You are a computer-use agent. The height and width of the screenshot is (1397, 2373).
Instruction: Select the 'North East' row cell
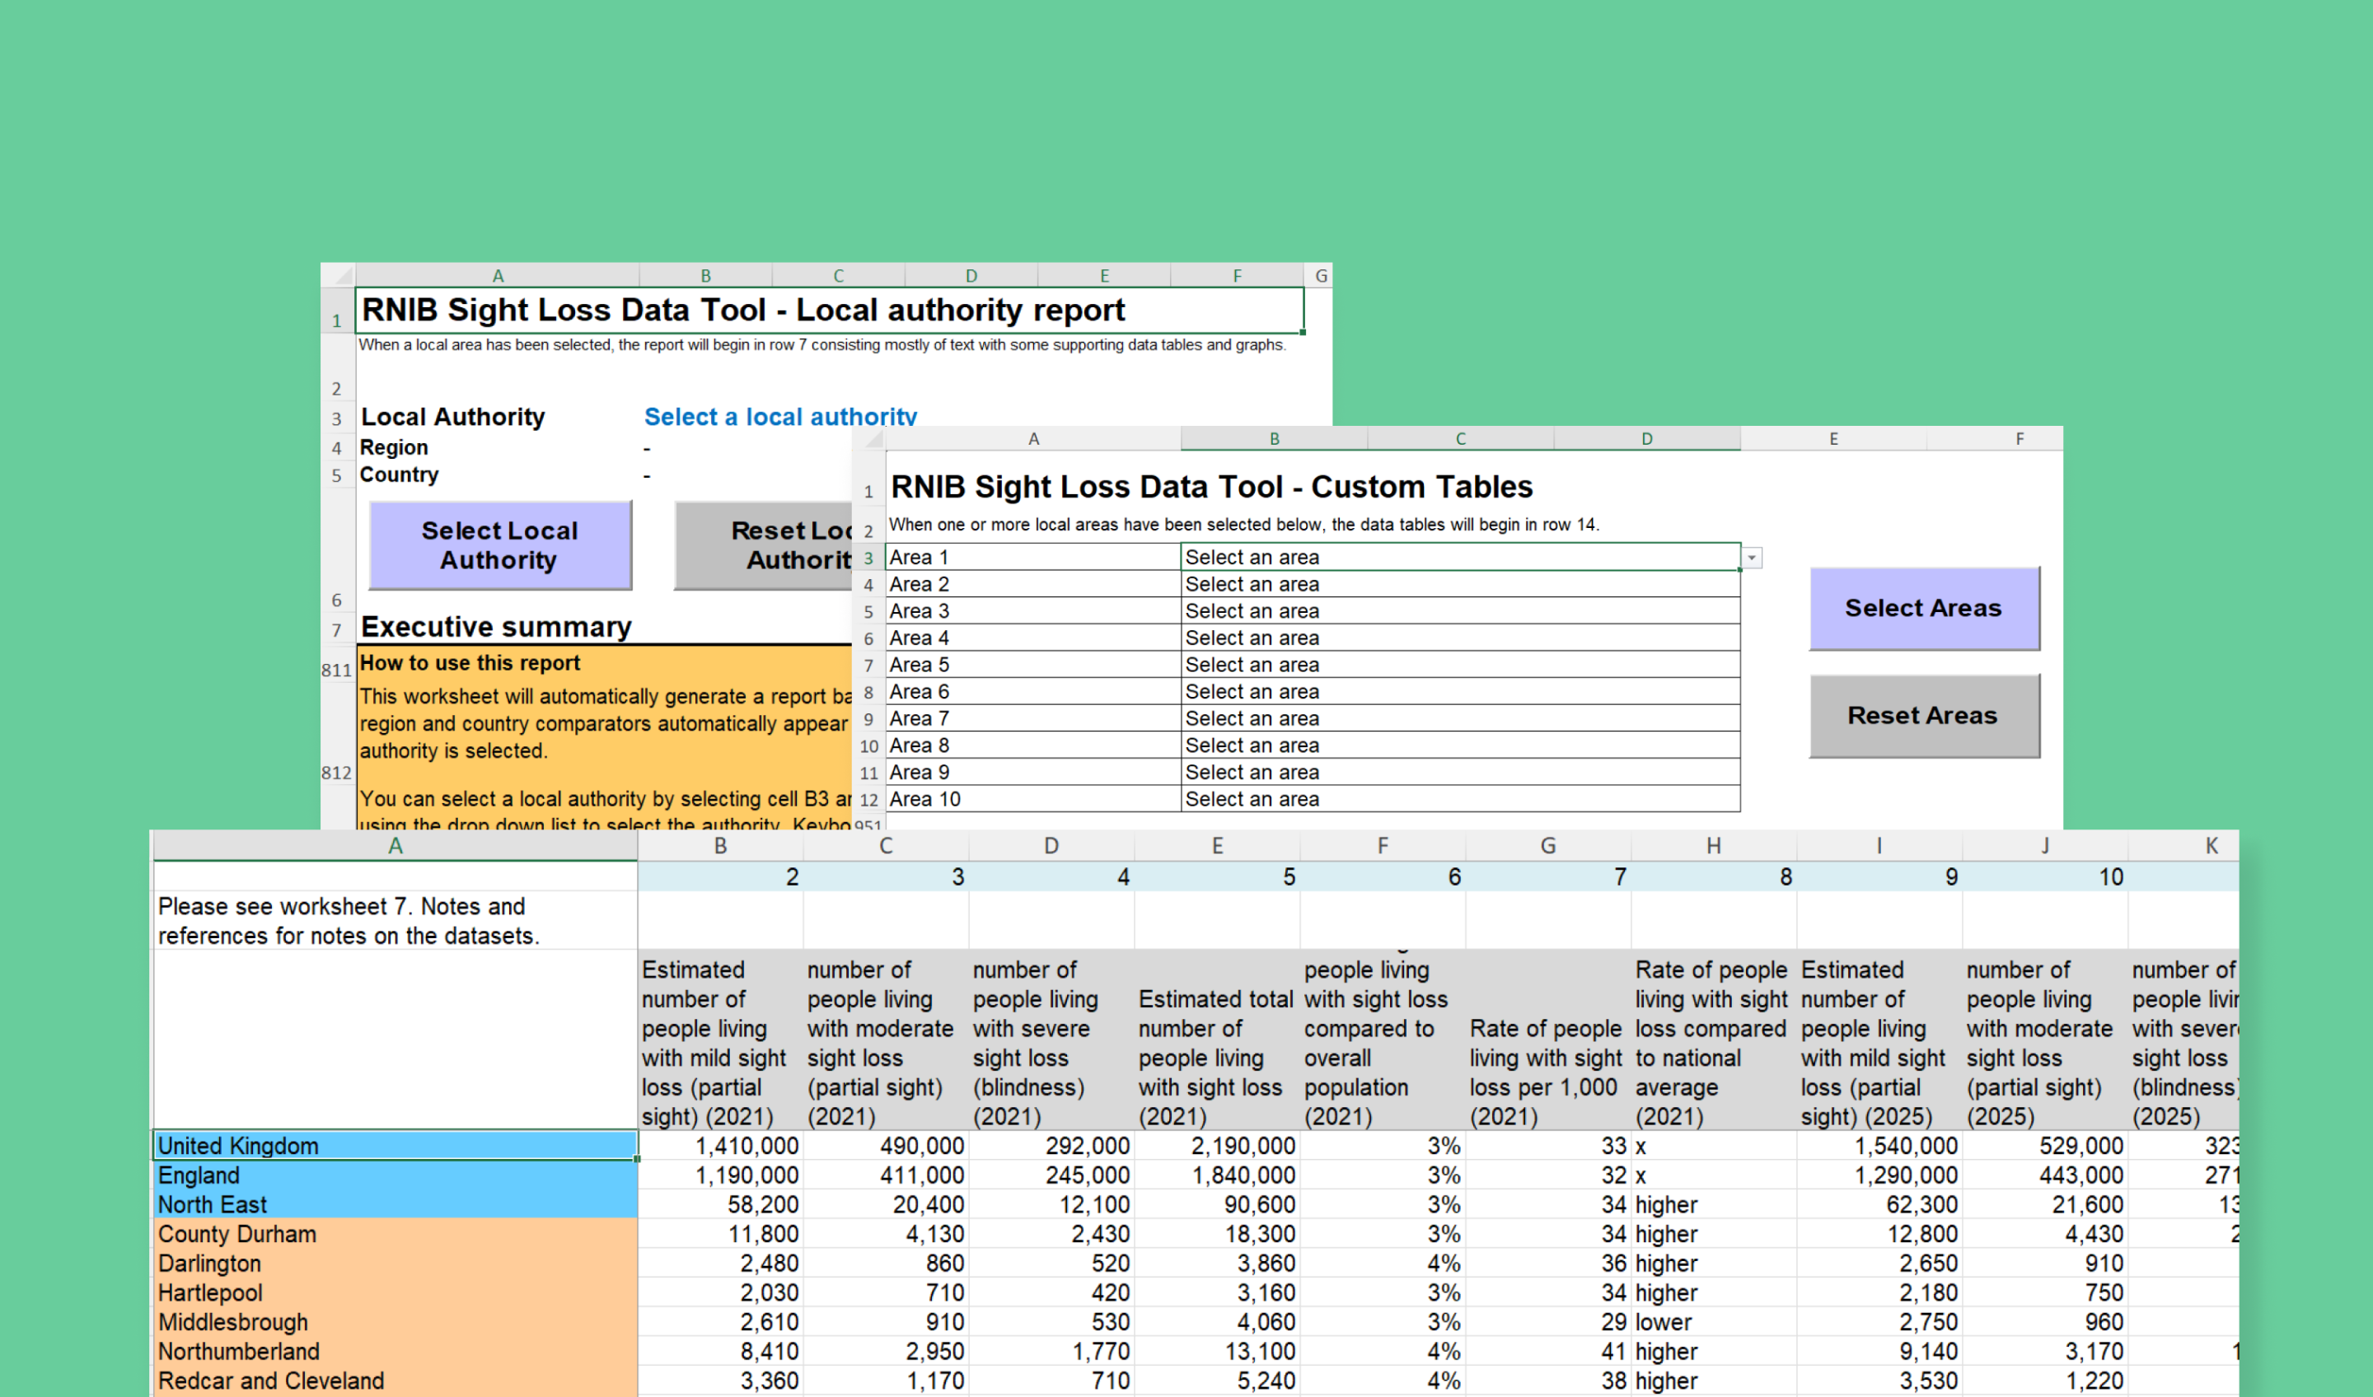395,1204
